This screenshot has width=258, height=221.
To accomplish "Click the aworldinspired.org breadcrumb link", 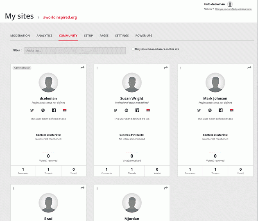I will tap(60, 17).
